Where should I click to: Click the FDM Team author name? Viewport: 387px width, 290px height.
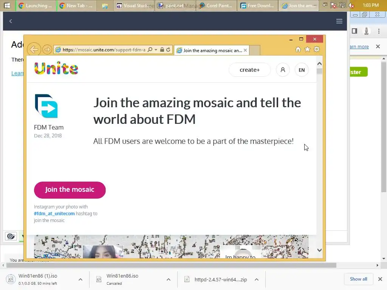[x=49, y=128]
